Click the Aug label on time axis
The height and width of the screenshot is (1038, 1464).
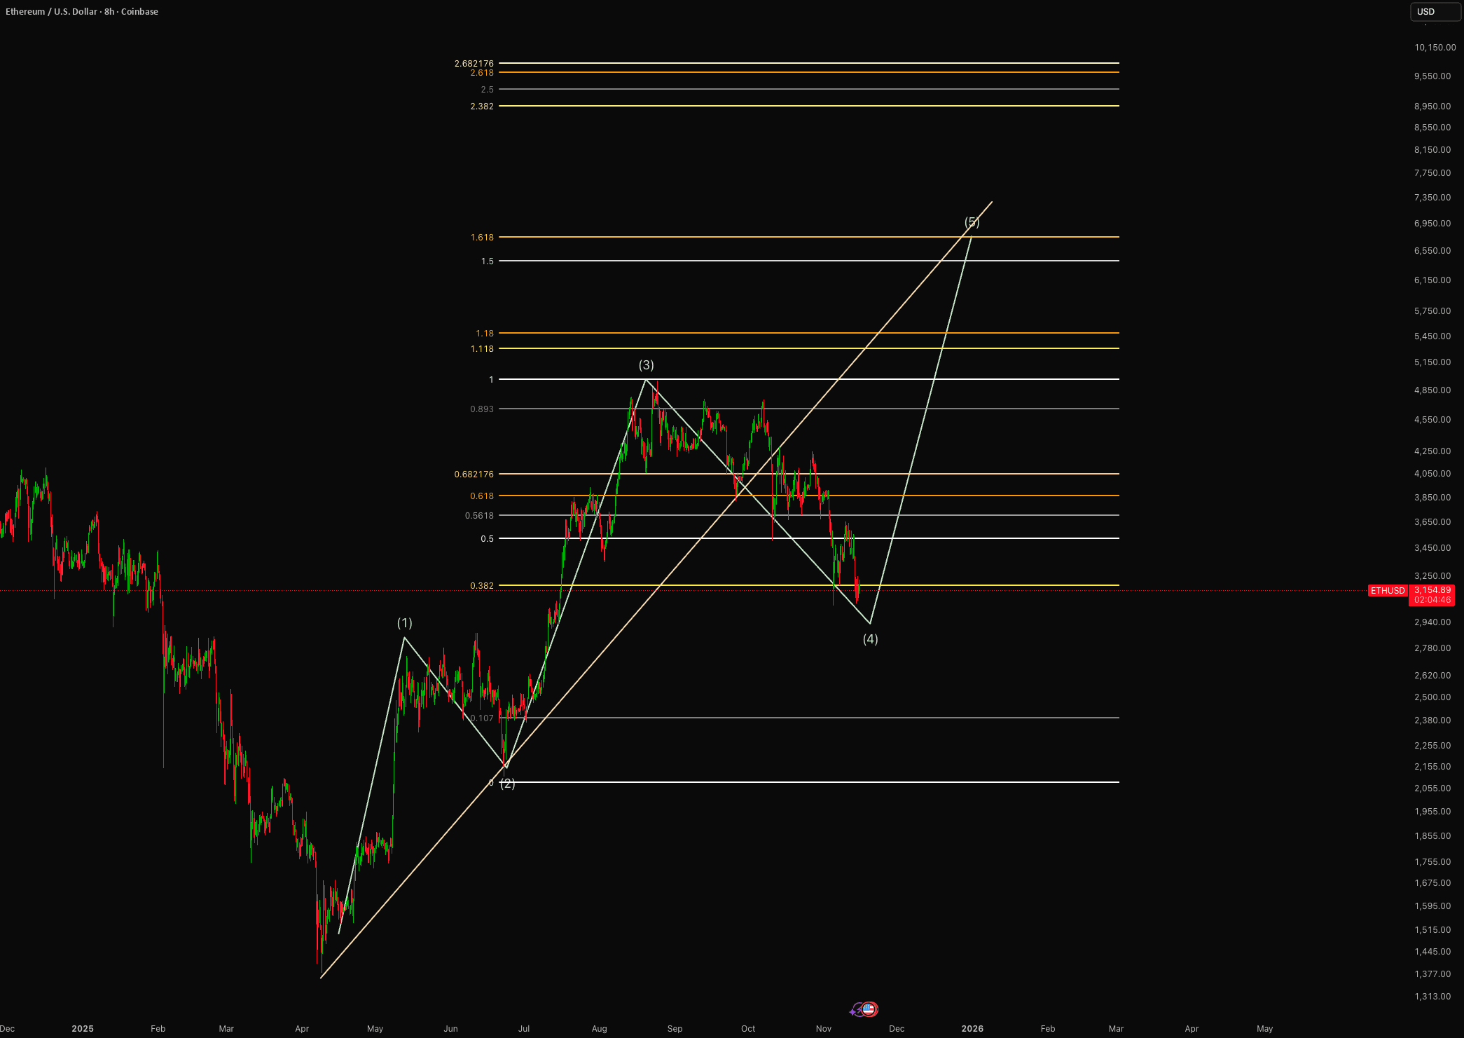599,1029
